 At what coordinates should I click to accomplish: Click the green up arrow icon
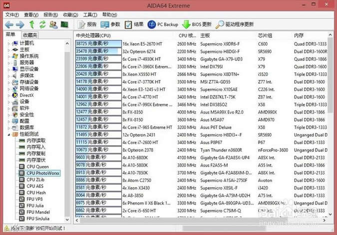[32, 24]
